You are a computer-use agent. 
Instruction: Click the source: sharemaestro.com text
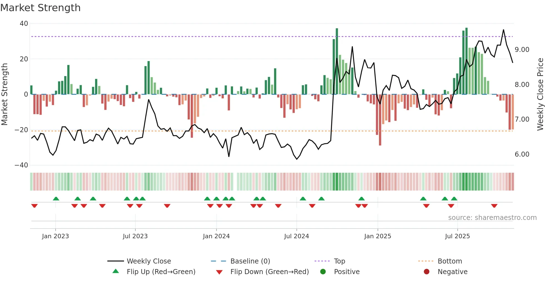pyautogui.click(x=492, y=217)
